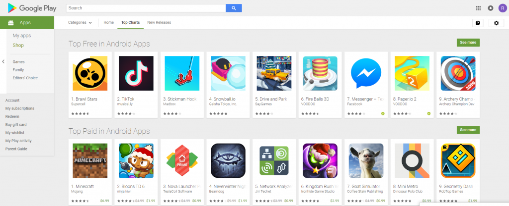Open the Redeem link in the sidebar
509x206 pixels.
pos(12,117)
